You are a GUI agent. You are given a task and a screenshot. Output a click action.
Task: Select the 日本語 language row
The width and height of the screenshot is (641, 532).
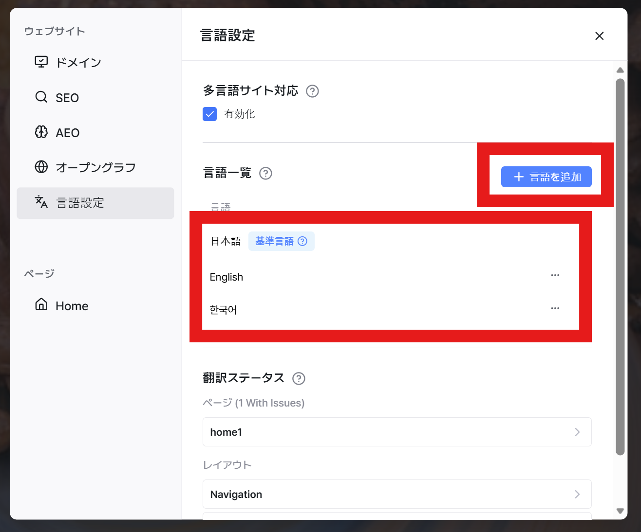391,241
